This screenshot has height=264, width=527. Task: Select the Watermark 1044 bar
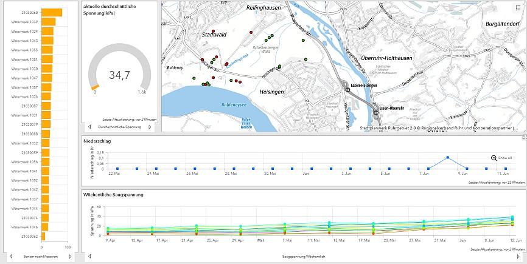[x=45, y=208]
